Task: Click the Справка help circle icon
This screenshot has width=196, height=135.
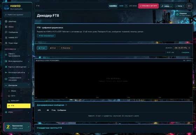Action: tap(177, 14)
